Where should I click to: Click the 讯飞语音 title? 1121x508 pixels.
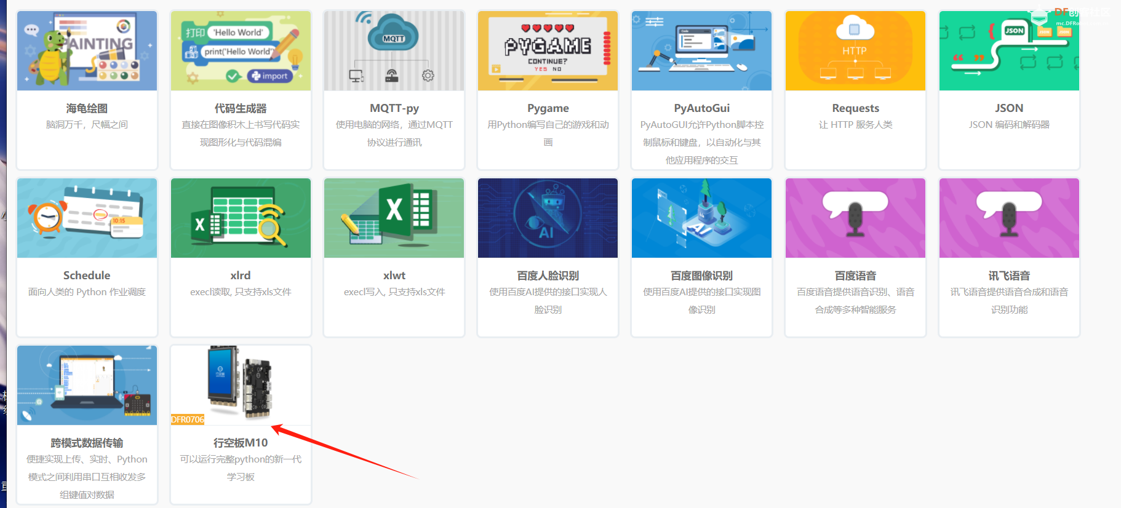[x=1009, y=276]
